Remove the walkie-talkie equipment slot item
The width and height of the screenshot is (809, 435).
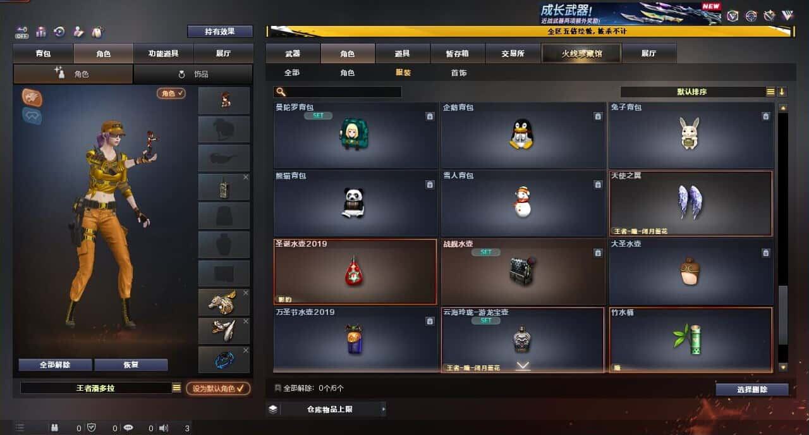pos(246,178)
